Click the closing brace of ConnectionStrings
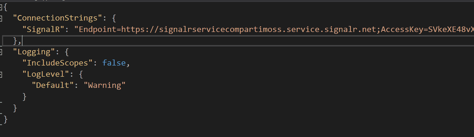This screenshot has width=474, height=137. (x=15, y=41)
